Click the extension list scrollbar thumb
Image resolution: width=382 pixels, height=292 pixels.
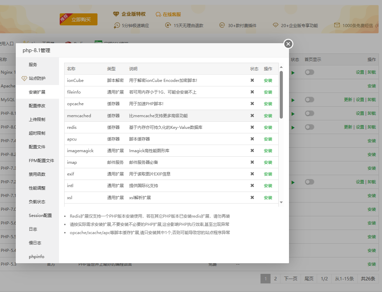coord(281,95)
